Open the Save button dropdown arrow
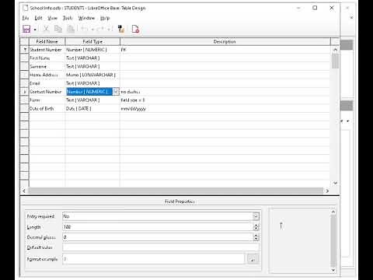The width and height of the screenshot is (373, 280). point(35,30)
